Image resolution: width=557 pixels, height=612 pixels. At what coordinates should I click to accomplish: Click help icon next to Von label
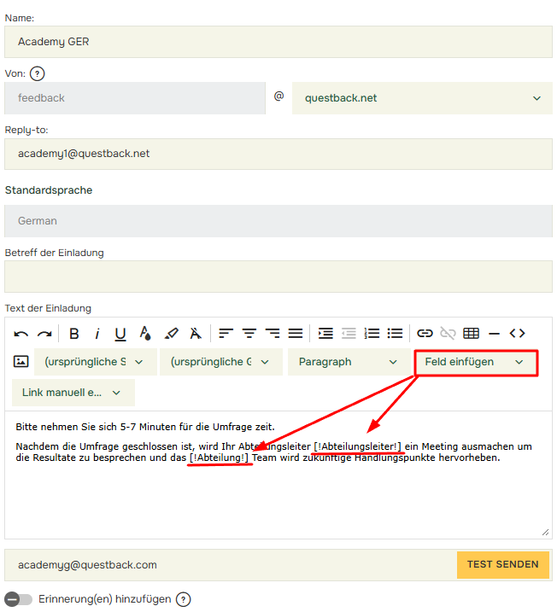tap(37, 74)
